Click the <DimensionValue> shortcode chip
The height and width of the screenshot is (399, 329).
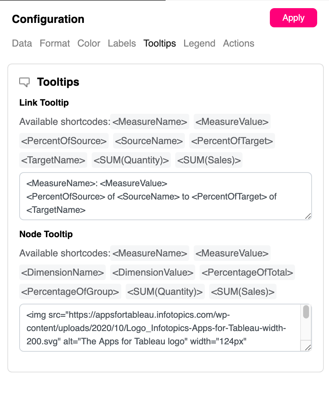pos(153,273)
